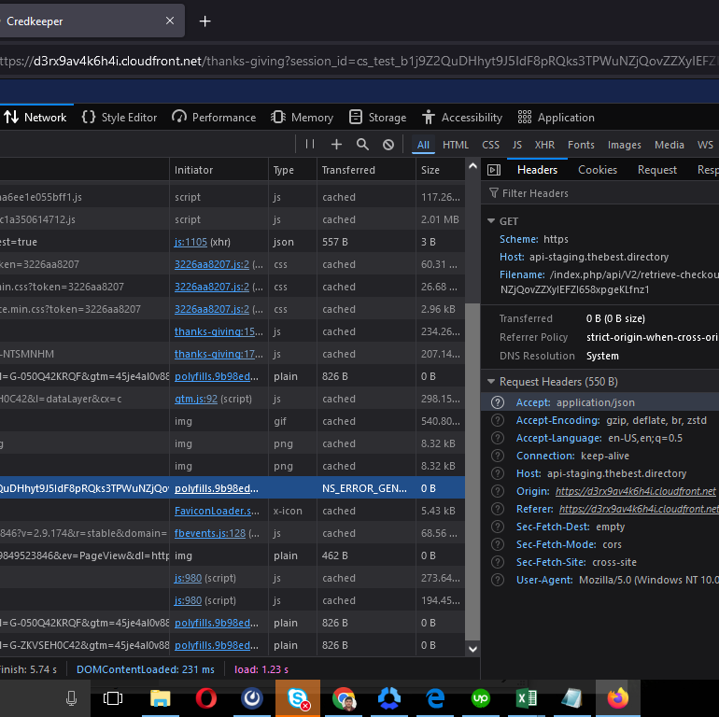This screenshot has height=717, width=719.
Task: Toggle the request details pane icon
Action: coord(494,170)
